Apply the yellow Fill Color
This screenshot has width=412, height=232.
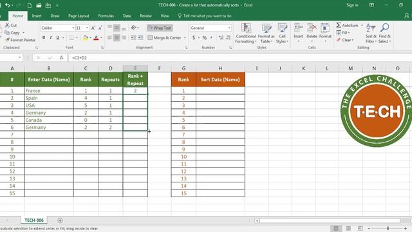coord(86,38)
